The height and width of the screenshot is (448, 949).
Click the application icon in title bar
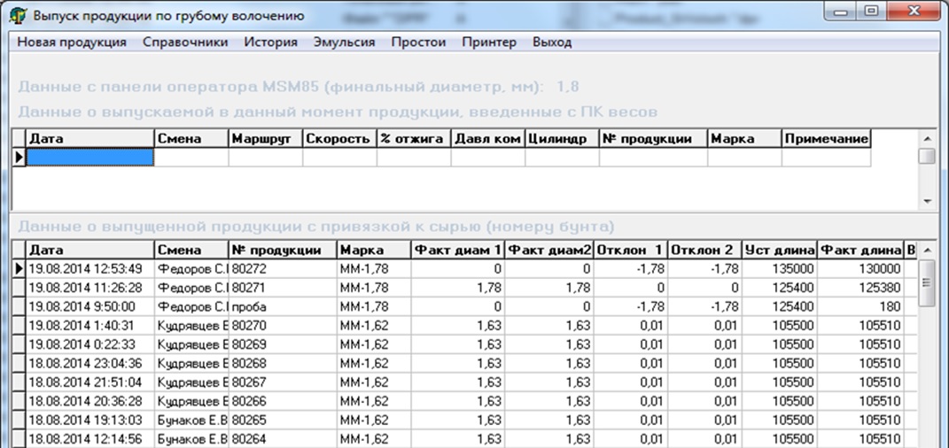point(19,15)
